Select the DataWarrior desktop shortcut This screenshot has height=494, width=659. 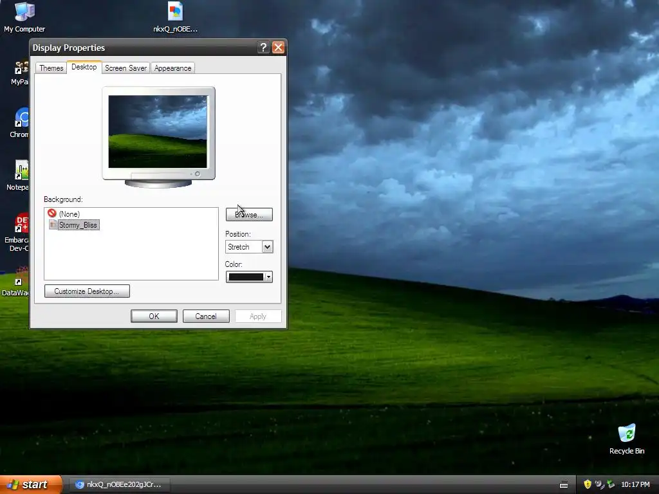15,280
